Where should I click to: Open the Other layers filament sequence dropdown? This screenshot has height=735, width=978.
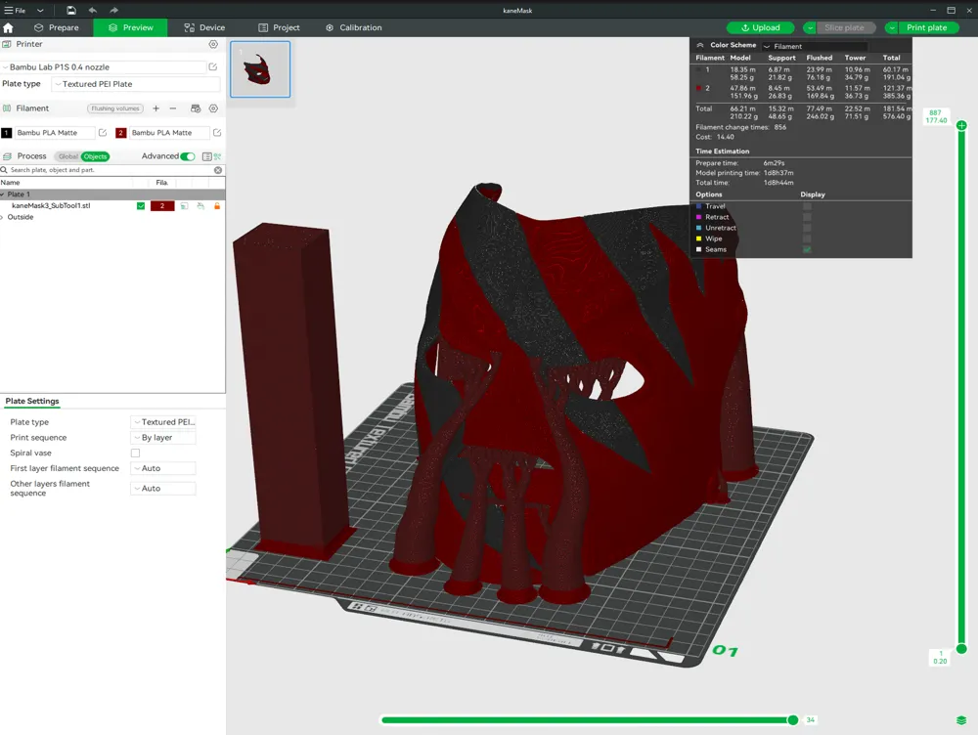coord(163,488)
